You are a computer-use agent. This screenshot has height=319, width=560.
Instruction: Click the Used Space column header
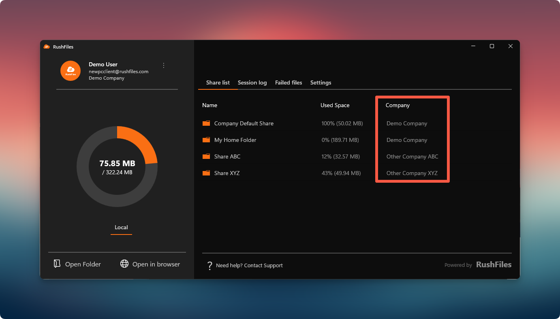(x=335, y=105)
